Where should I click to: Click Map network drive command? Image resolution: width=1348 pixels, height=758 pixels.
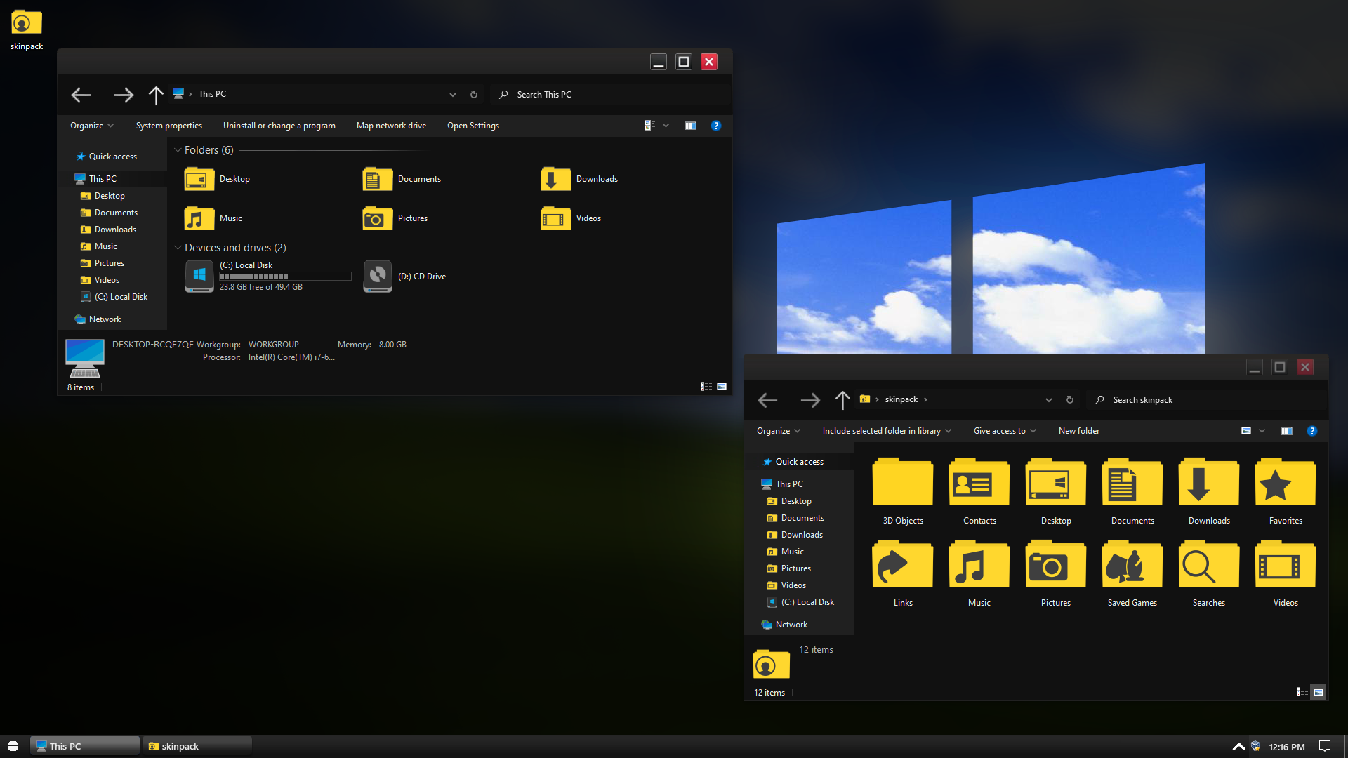click(x=391, y=126)
